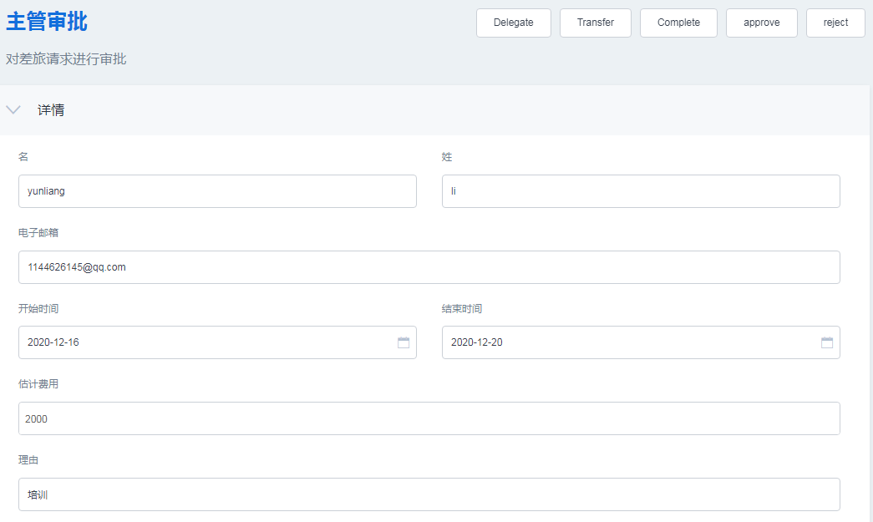The height and width of the screenshot is (522, 873).
Task: Select the end date field 2020-12-20
Action: (628, 342)
